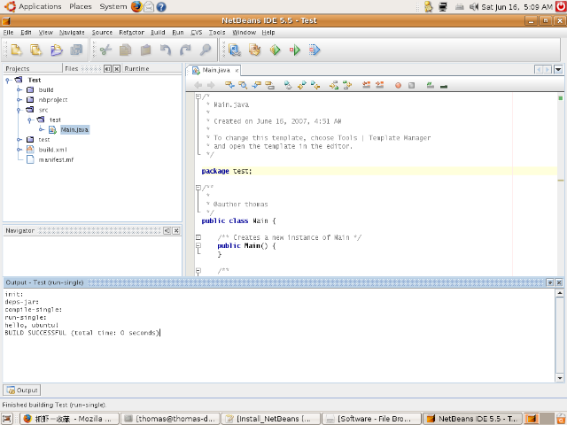
Task: Click the Comment selection editor icon
Action: [431, 85]
